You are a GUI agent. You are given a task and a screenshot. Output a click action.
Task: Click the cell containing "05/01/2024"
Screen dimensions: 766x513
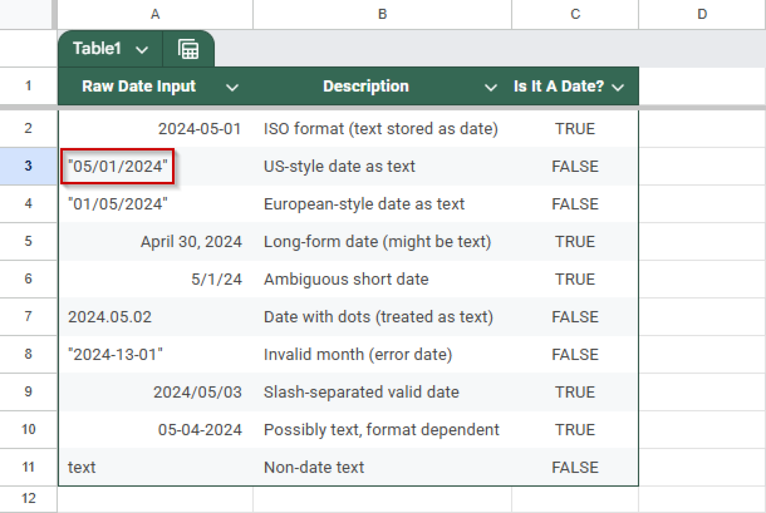click(x=118, y=166)
